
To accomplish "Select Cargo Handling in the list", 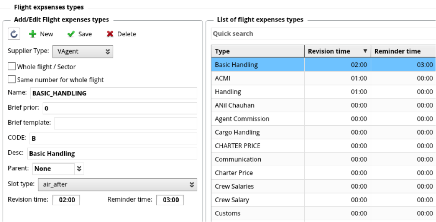I will pos(257,132).
